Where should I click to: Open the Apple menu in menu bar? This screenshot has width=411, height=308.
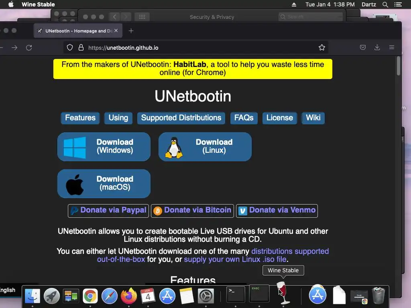[x=11, y=4]
